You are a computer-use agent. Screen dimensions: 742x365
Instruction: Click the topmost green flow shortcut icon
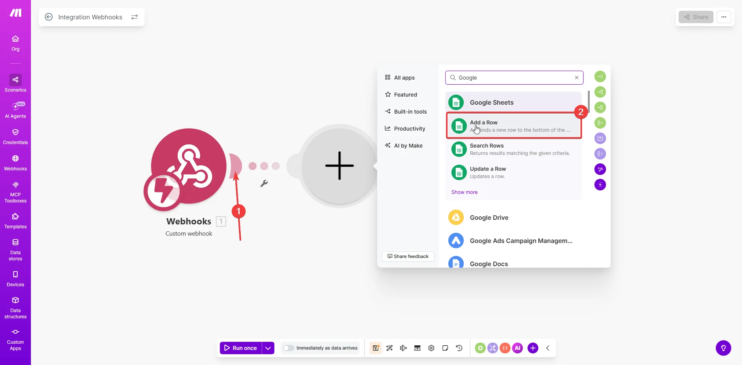pyautogui.click(x=600, y=76)
